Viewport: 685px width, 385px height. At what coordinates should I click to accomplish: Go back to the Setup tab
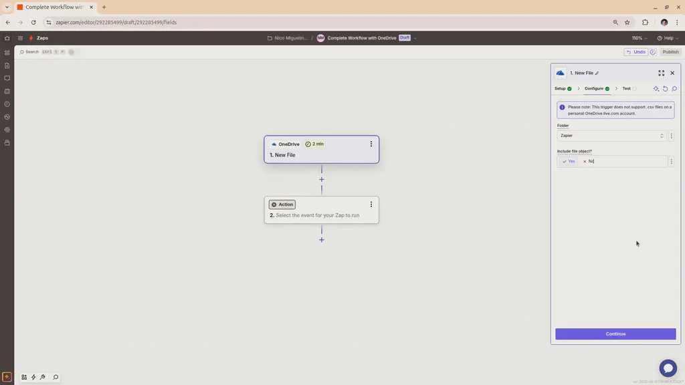click(x=561, y=88)
